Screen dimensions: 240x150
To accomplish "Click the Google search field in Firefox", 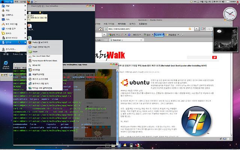I will tap(209, 29).
